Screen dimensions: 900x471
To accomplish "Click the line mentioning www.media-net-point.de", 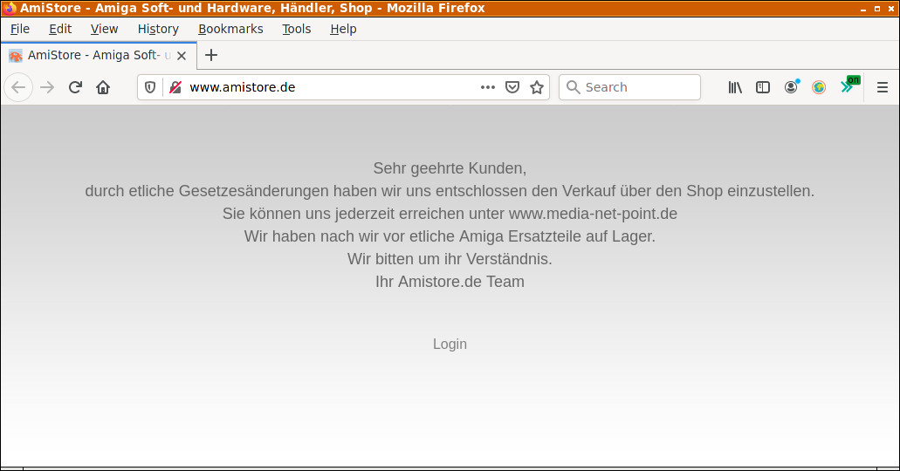I will [450, 214].
